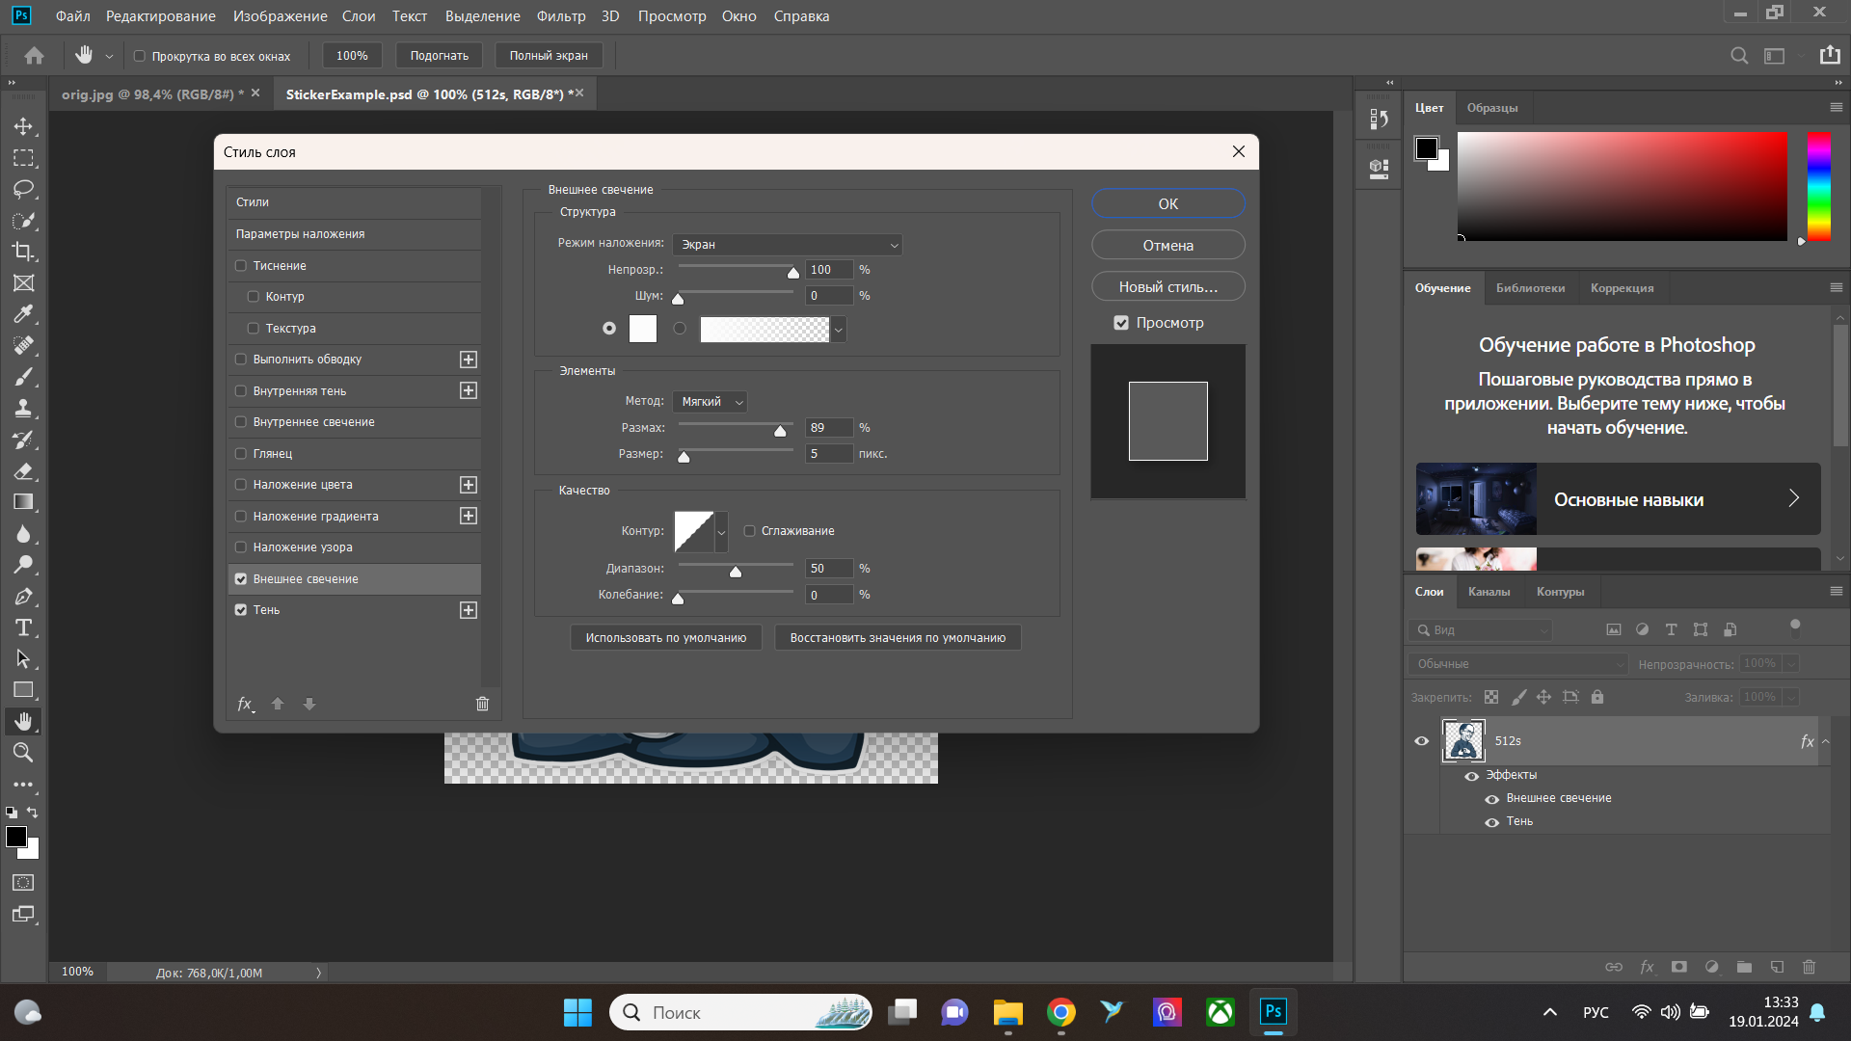The image size is (1851, 1041).
Task: Select the Clone Stamp tool
Action: 23,408
